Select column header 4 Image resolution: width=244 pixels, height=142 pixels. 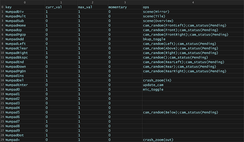click(x=193, y=2)
